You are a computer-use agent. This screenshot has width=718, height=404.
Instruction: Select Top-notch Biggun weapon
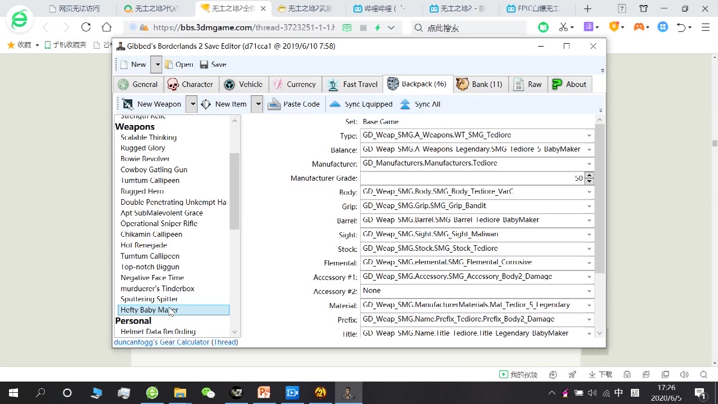click(150, 267)
